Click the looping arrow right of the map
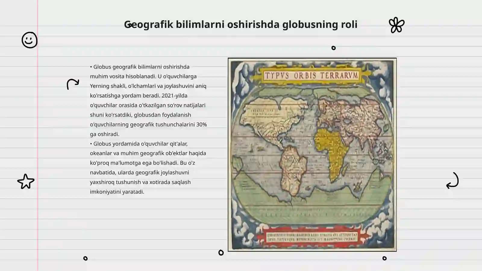Viewport: 482px width, 271px height. point(452,180)
